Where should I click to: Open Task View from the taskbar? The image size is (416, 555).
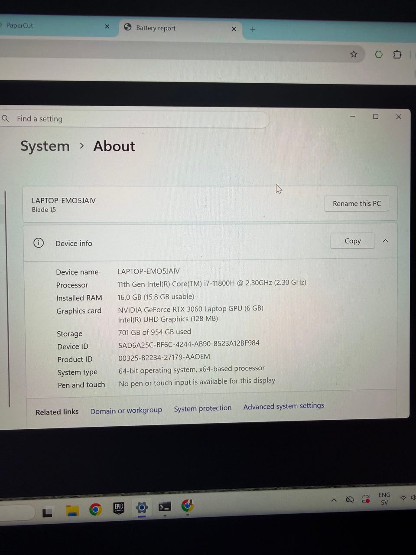click(x=47, y=513)
